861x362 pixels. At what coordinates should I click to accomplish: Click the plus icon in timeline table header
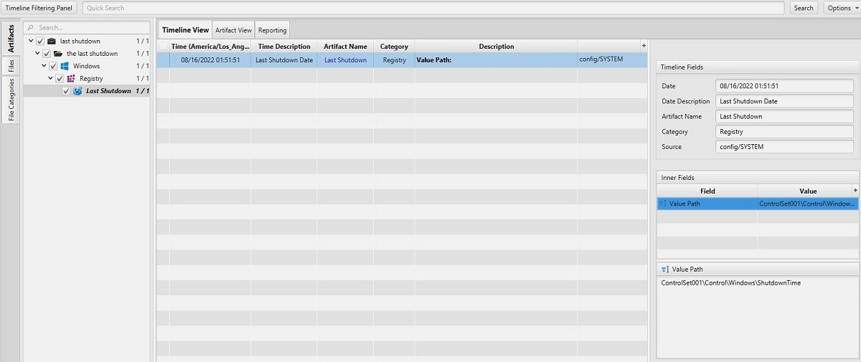tap(643, 46)
